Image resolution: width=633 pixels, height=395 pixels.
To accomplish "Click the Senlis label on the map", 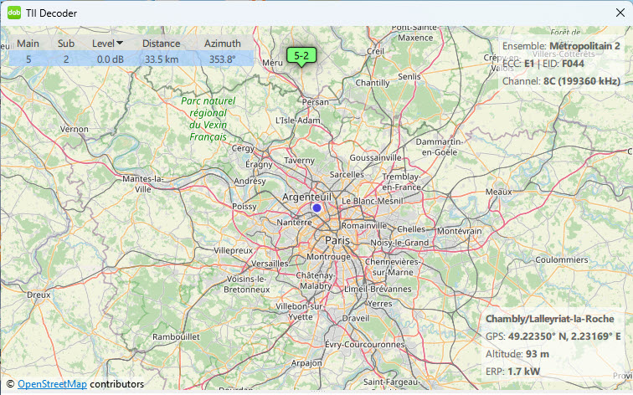I will coord(409,76).
